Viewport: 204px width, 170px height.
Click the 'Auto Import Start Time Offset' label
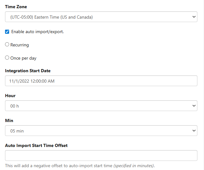pos(36,145)
